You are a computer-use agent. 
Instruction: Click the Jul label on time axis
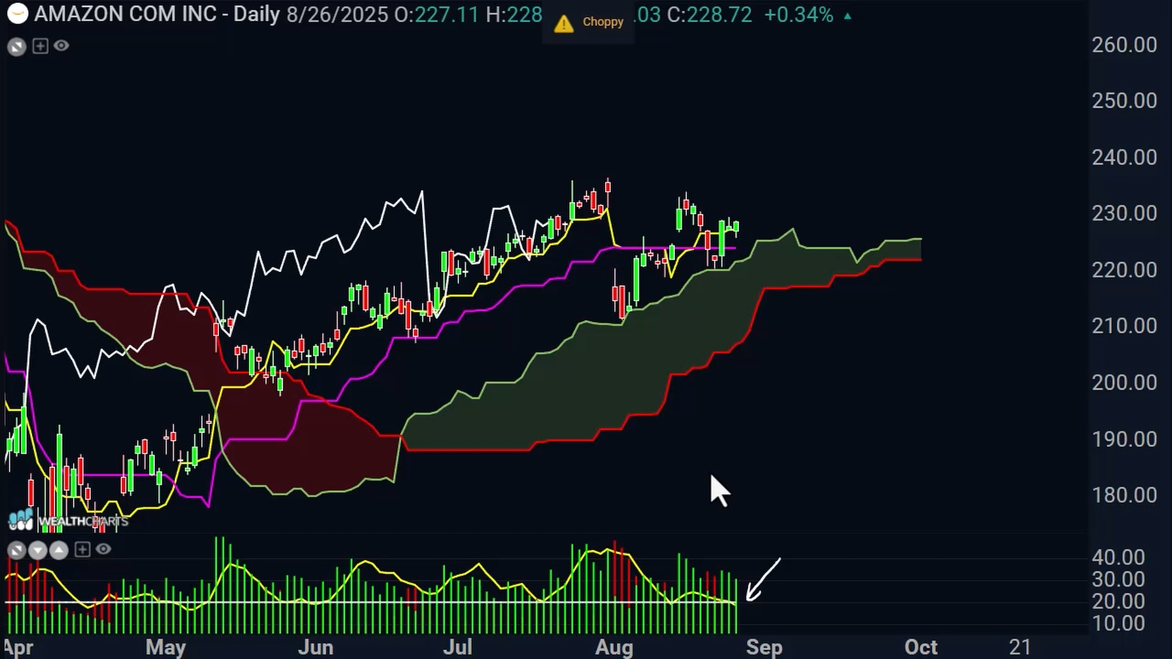coord(457,647)
